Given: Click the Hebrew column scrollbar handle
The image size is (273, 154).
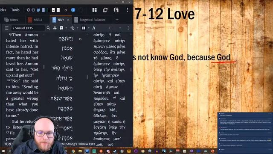Looking at the screenshot, I should pyautogui.click(x=87, y=77).
